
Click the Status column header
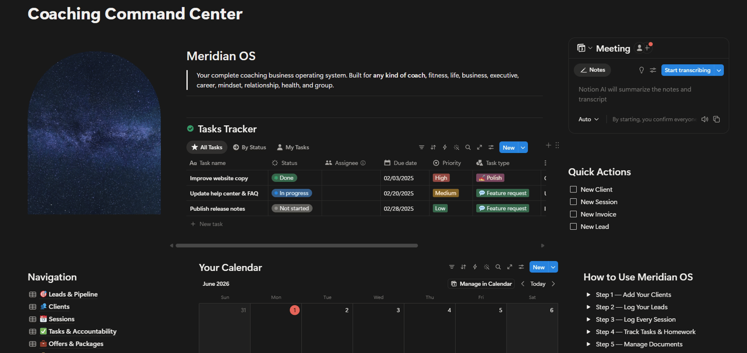[x=284, y=163]
